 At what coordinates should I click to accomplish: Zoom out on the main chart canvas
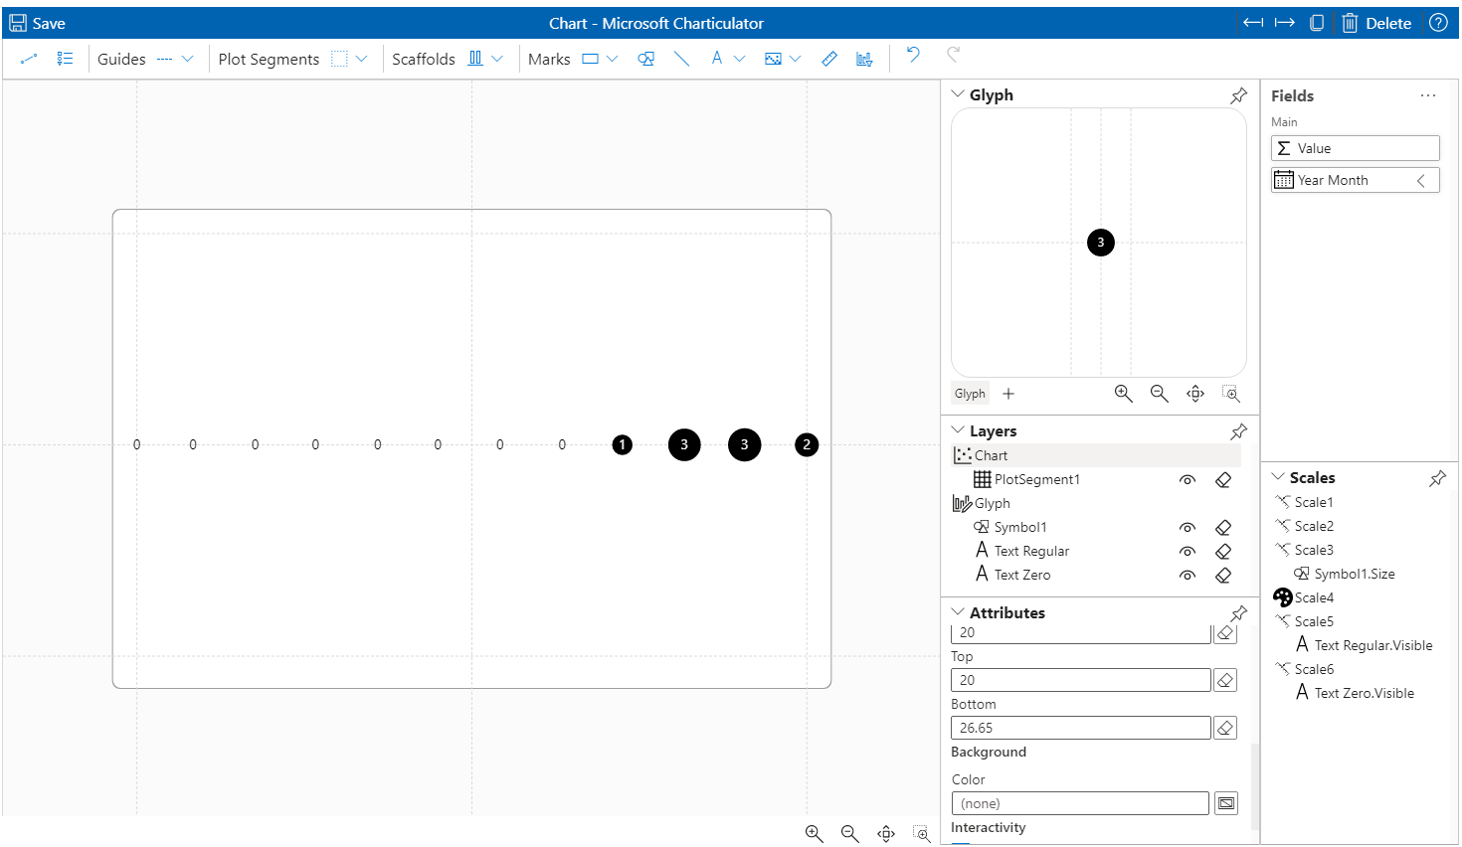[x=850, y=834]
